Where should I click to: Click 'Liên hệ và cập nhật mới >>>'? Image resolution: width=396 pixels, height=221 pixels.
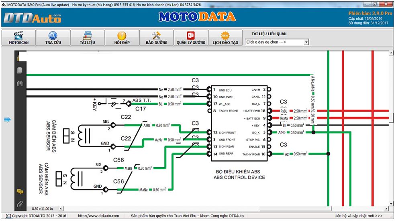pyautogui.click(x=358, y=216)
